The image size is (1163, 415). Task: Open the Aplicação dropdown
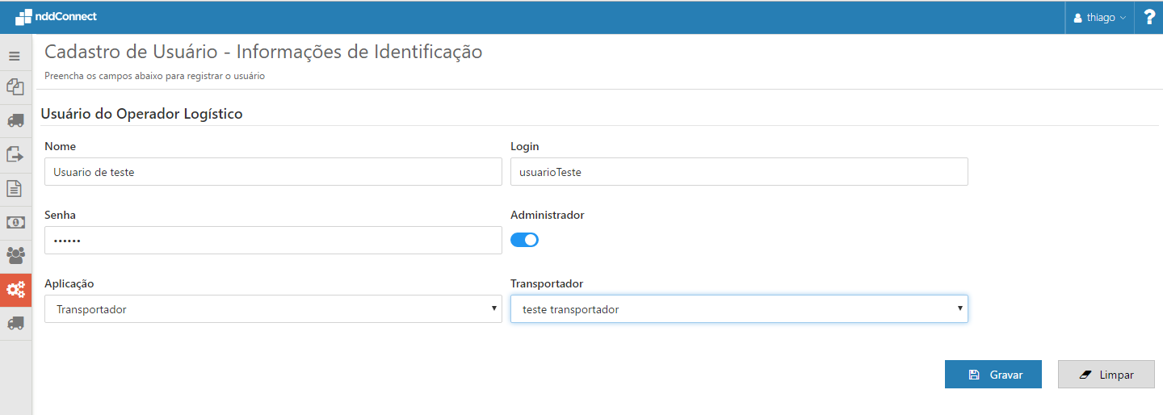(x=273, y=309)
